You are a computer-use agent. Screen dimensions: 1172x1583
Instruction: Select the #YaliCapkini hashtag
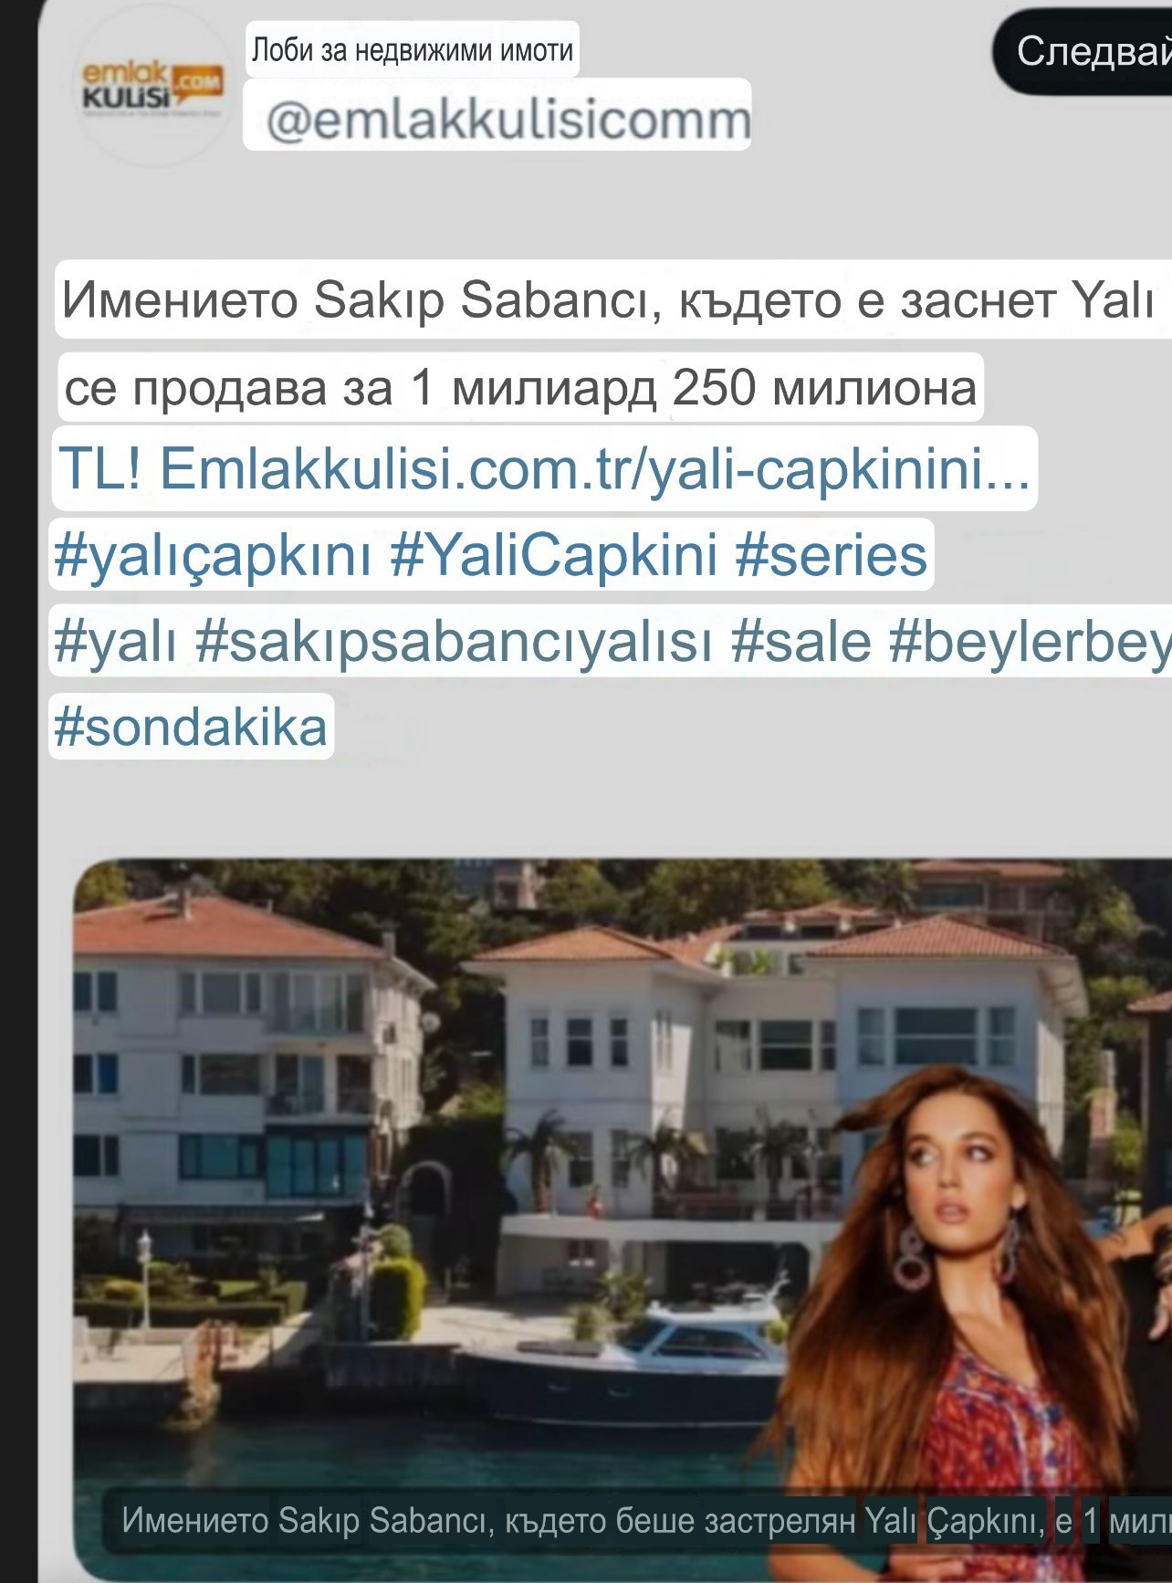tap(554, 555)
